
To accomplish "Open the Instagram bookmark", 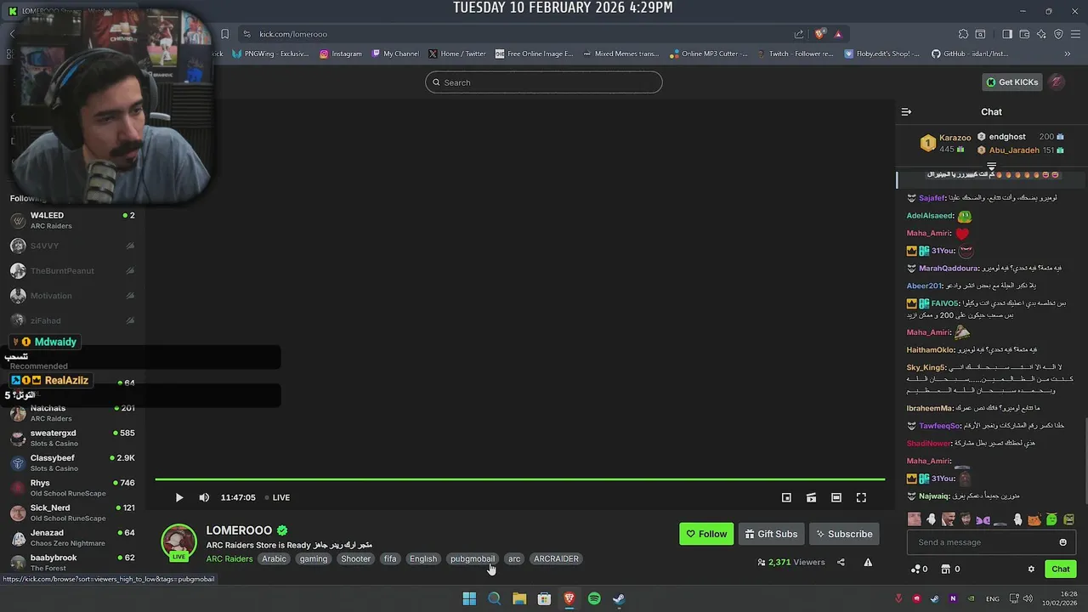I will click(340, 54).
